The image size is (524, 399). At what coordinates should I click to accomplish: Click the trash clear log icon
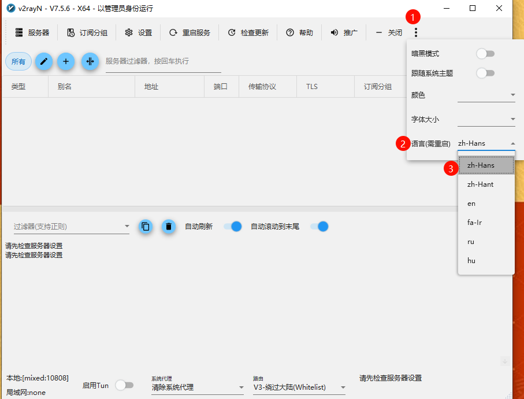[168, 227]
